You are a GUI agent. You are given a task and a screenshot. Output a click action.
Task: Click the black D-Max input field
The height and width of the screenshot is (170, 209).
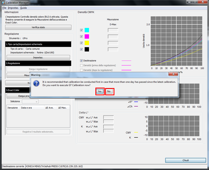click(x=113, y=49)
